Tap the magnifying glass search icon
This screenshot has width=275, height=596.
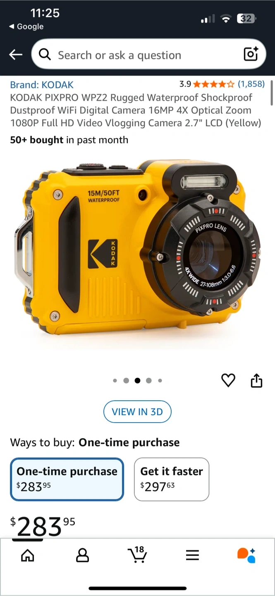(x=45, y=54)
